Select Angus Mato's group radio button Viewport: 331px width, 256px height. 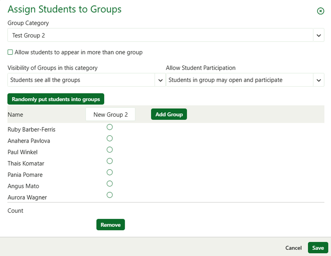pyautogui.click(x=110, y=184)
